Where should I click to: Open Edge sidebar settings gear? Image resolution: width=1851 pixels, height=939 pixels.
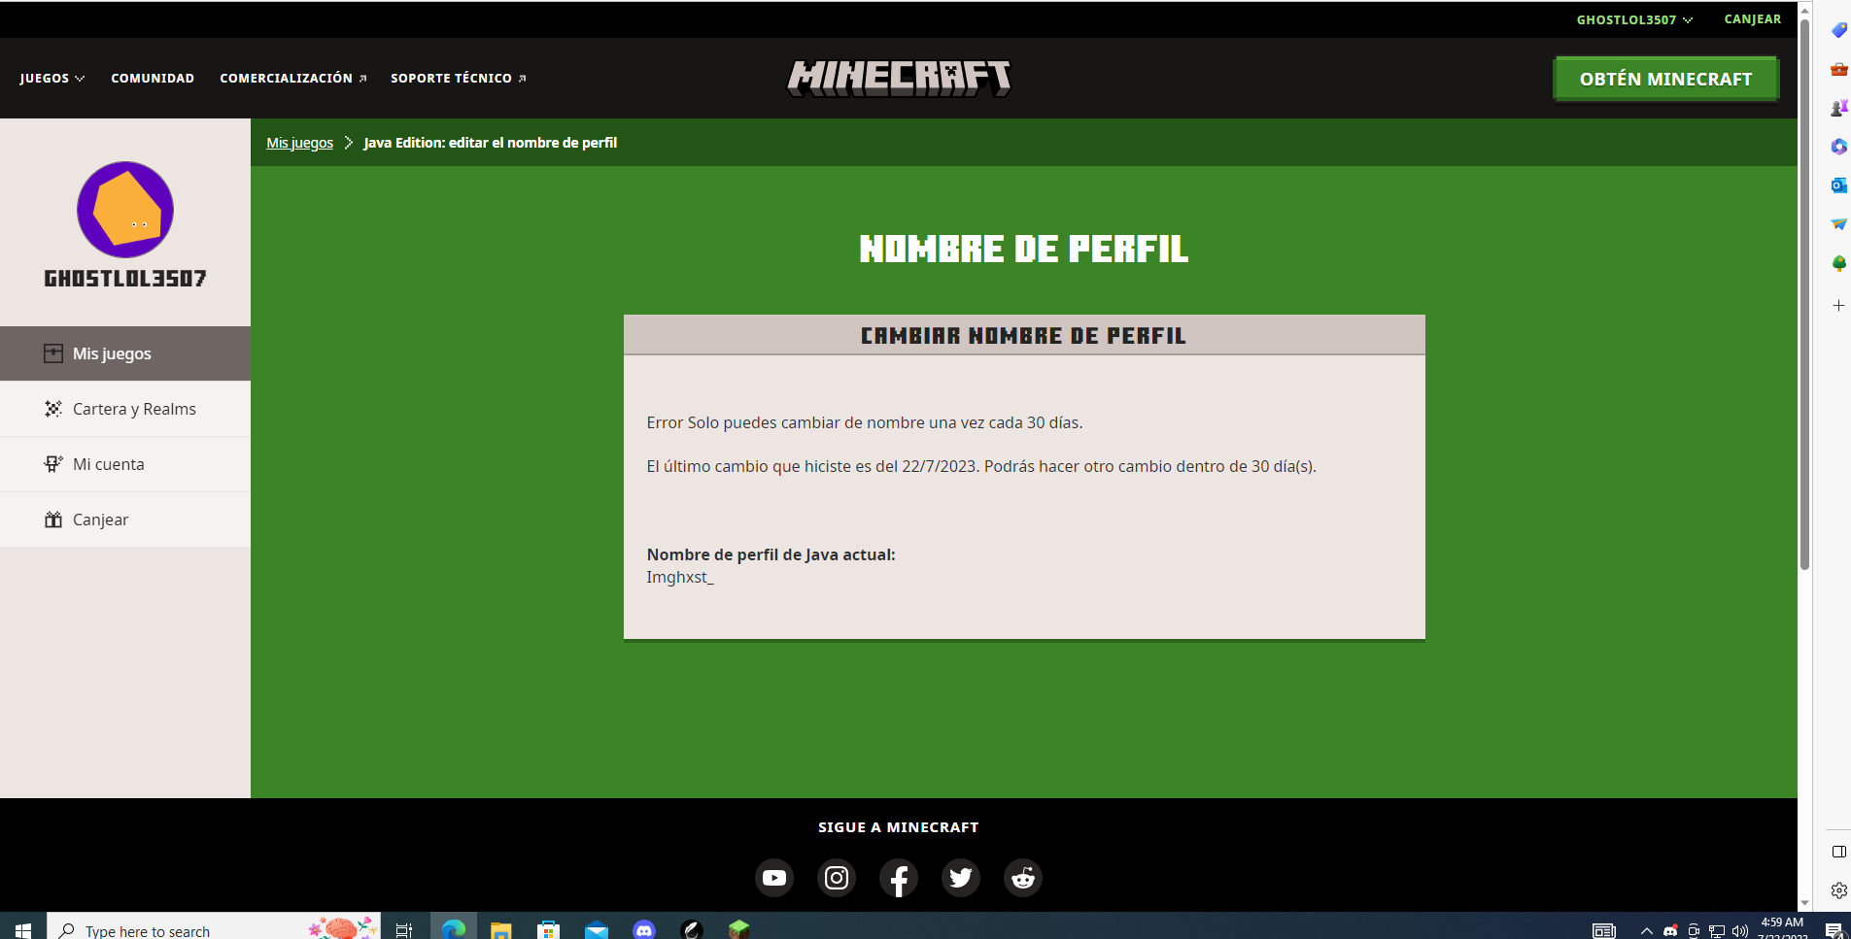pyautogui.click(x=1838, y=890)
